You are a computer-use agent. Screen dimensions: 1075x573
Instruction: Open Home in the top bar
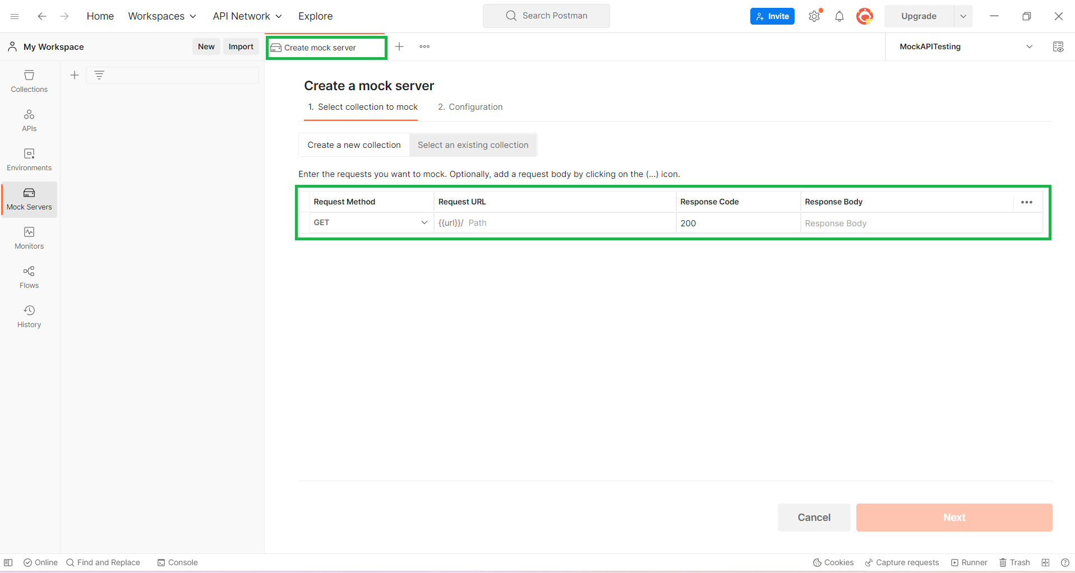pyautogui.click(x=100, y=16)
